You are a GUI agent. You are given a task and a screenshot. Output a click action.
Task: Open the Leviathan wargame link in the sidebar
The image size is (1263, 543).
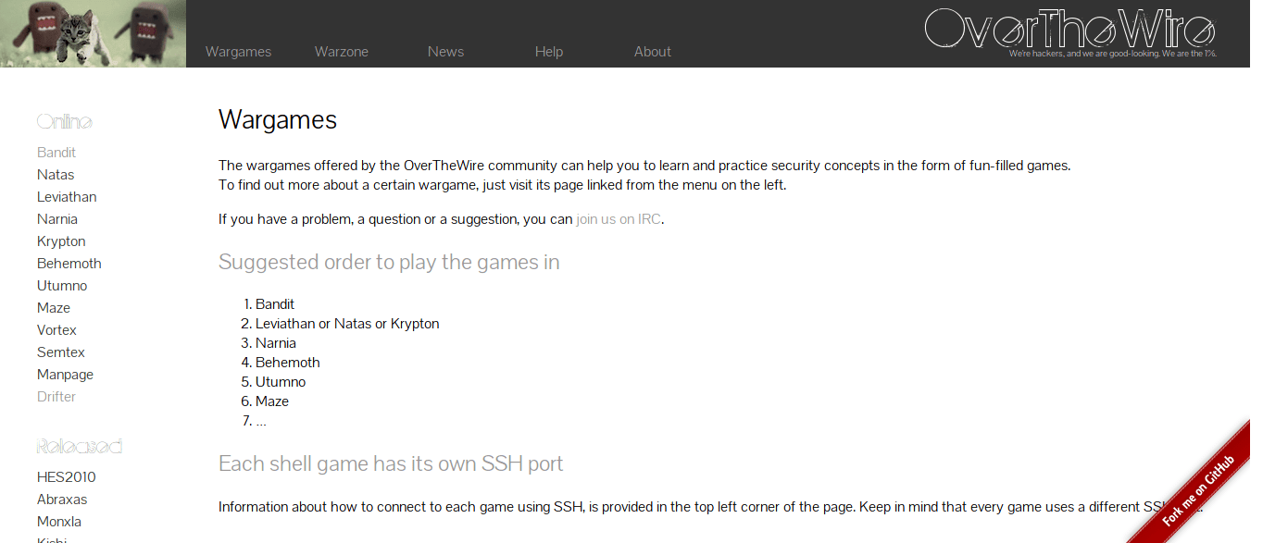(x=67, y=197)
